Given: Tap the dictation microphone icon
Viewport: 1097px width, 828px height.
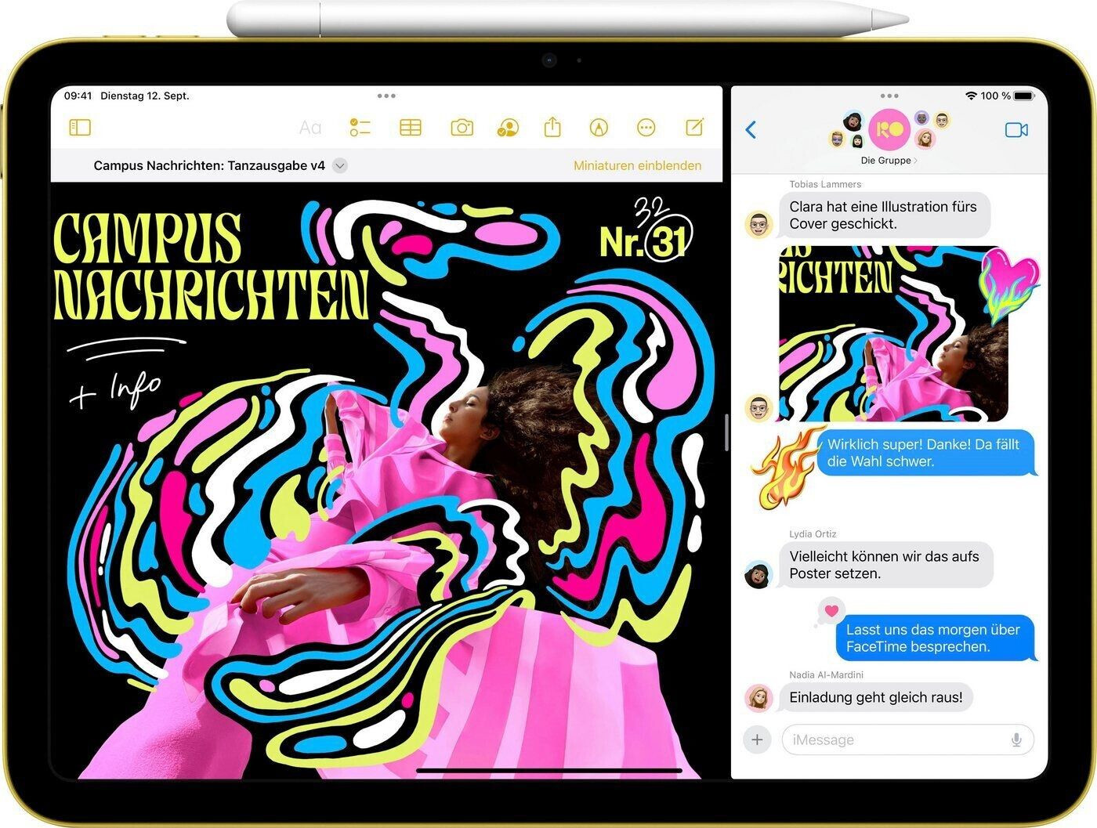Looking at the screenshot, I should pos(1016,739).
